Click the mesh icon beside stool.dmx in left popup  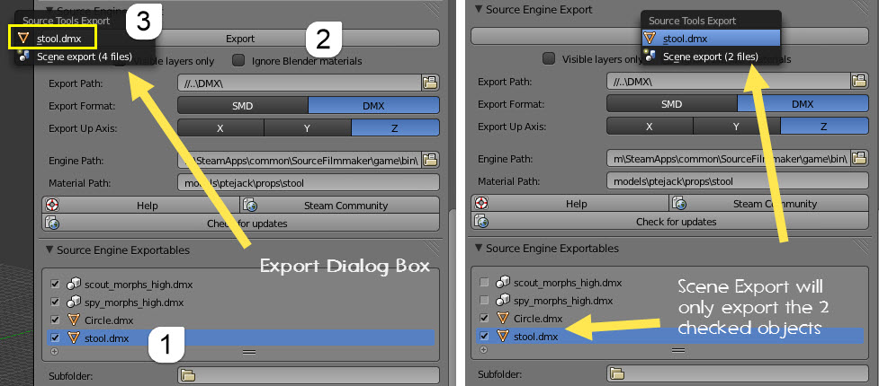[23, 39]
